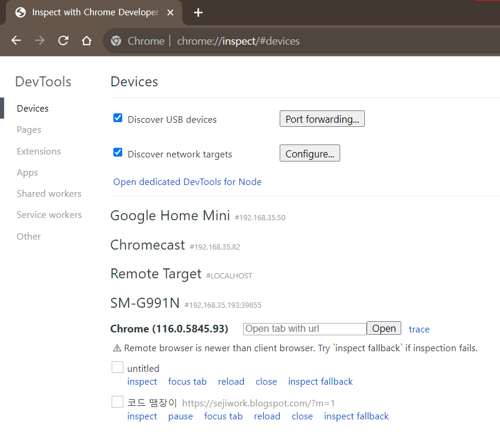The width and height of the screenshot is (500, 434).
Task: Open the Extensions section
Action: [39, 151]
